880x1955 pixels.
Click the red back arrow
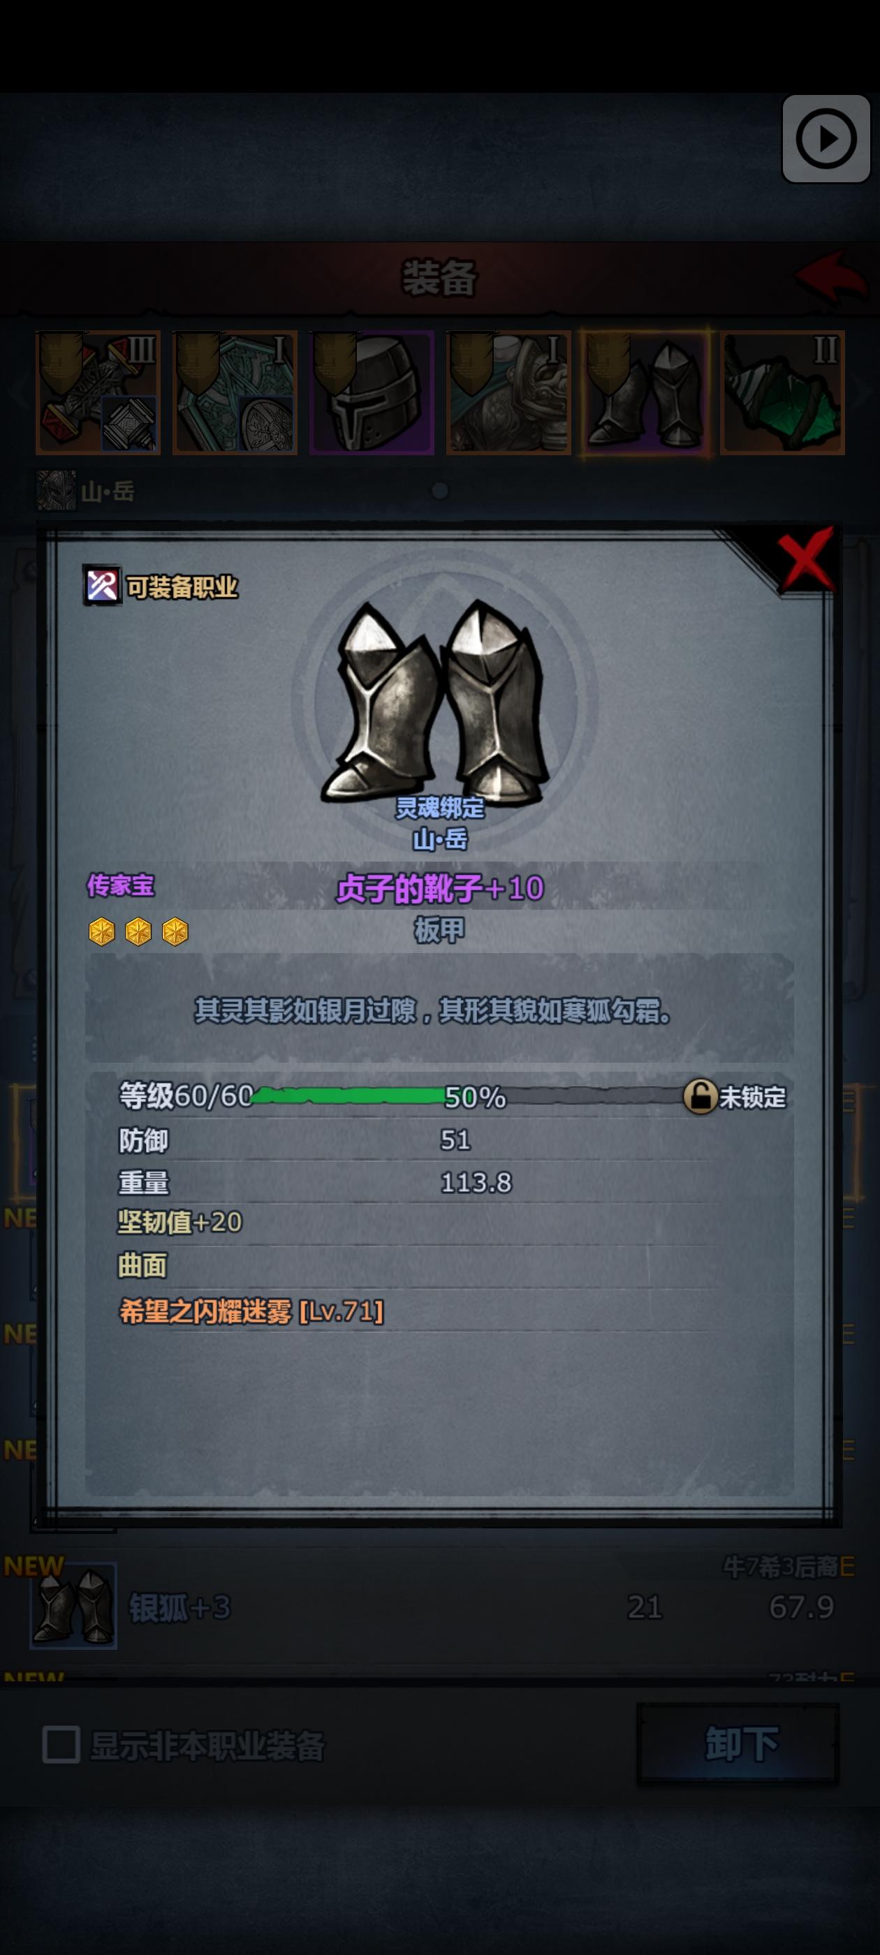point(830,276)
